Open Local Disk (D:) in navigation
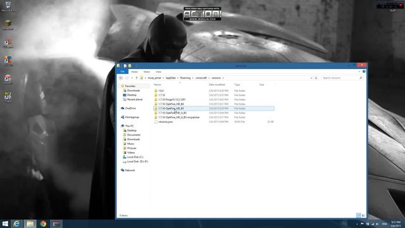The image size is (405, 228). (x=137, y=161)
